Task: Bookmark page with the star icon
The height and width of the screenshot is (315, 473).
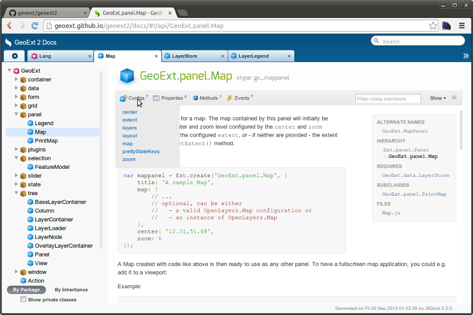Action: tap(433, 26)
